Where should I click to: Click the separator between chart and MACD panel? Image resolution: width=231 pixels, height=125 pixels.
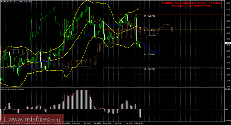coord(112,88)
